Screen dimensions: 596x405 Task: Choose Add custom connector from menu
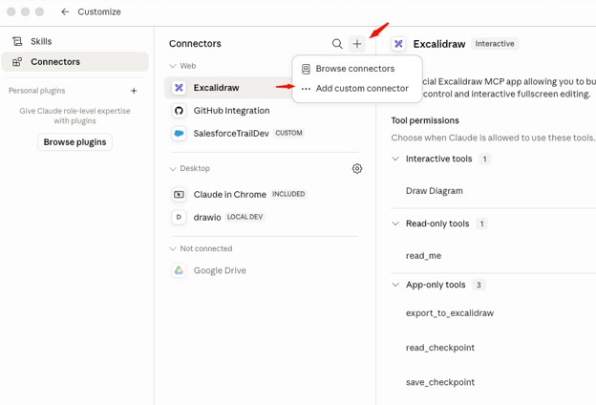point(357,88)
